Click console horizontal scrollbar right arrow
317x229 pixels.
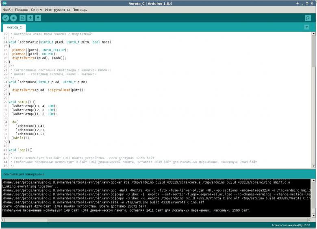click(x=309, y=220)
